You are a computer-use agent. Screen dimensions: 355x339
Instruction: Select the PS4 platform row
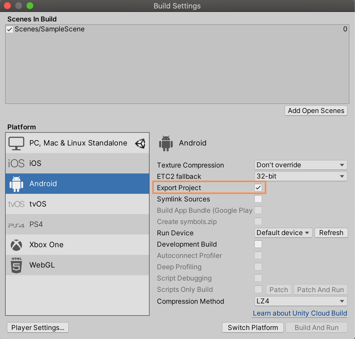(x=77, y=224)
